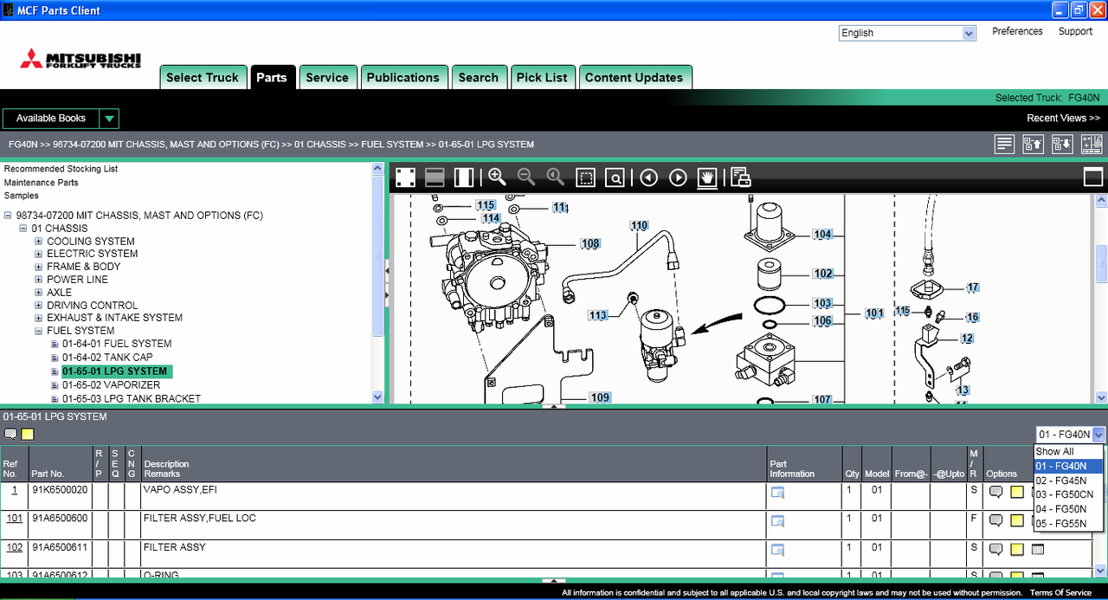The image size is (1108, 600).
Task: Click yellow note square in row 101
Action: 1017,520
